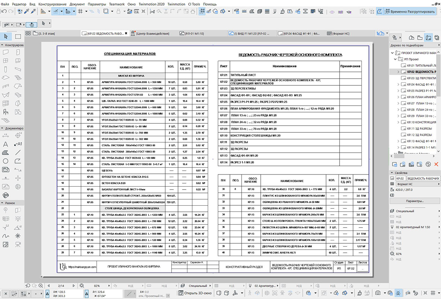
Task: Collapse the Разное toolbox section
Action: [2, 203]
